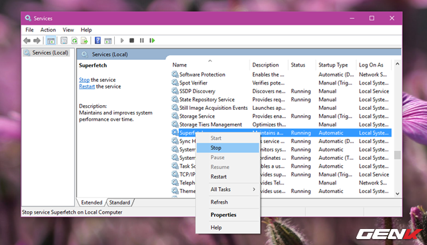Click the Pause Service toolbar icon
427x245 pixels.
(141, 41)
